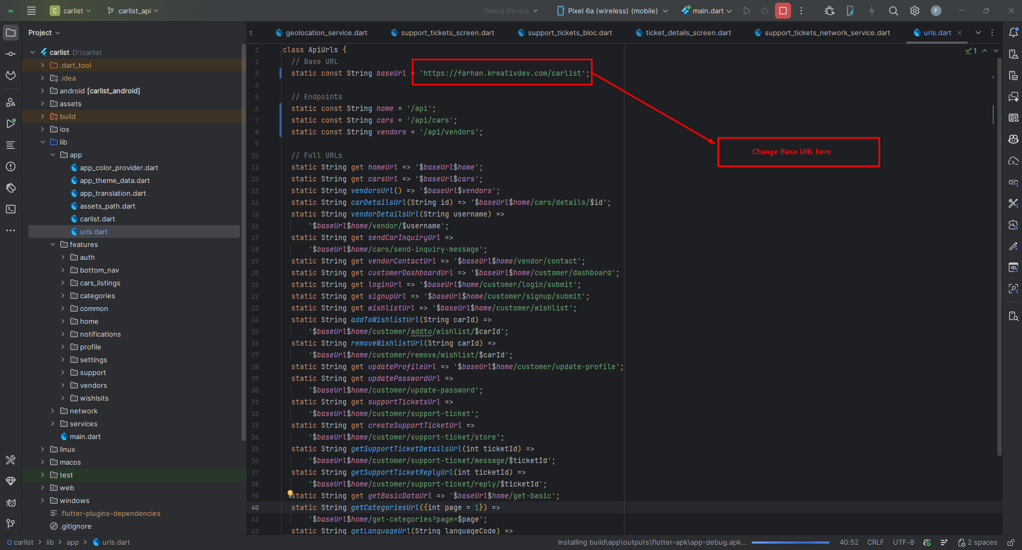Viewport: 1022px width, 550px height.
Task: Open the carlist_api branch dropdown
Action: pos(133,11)
